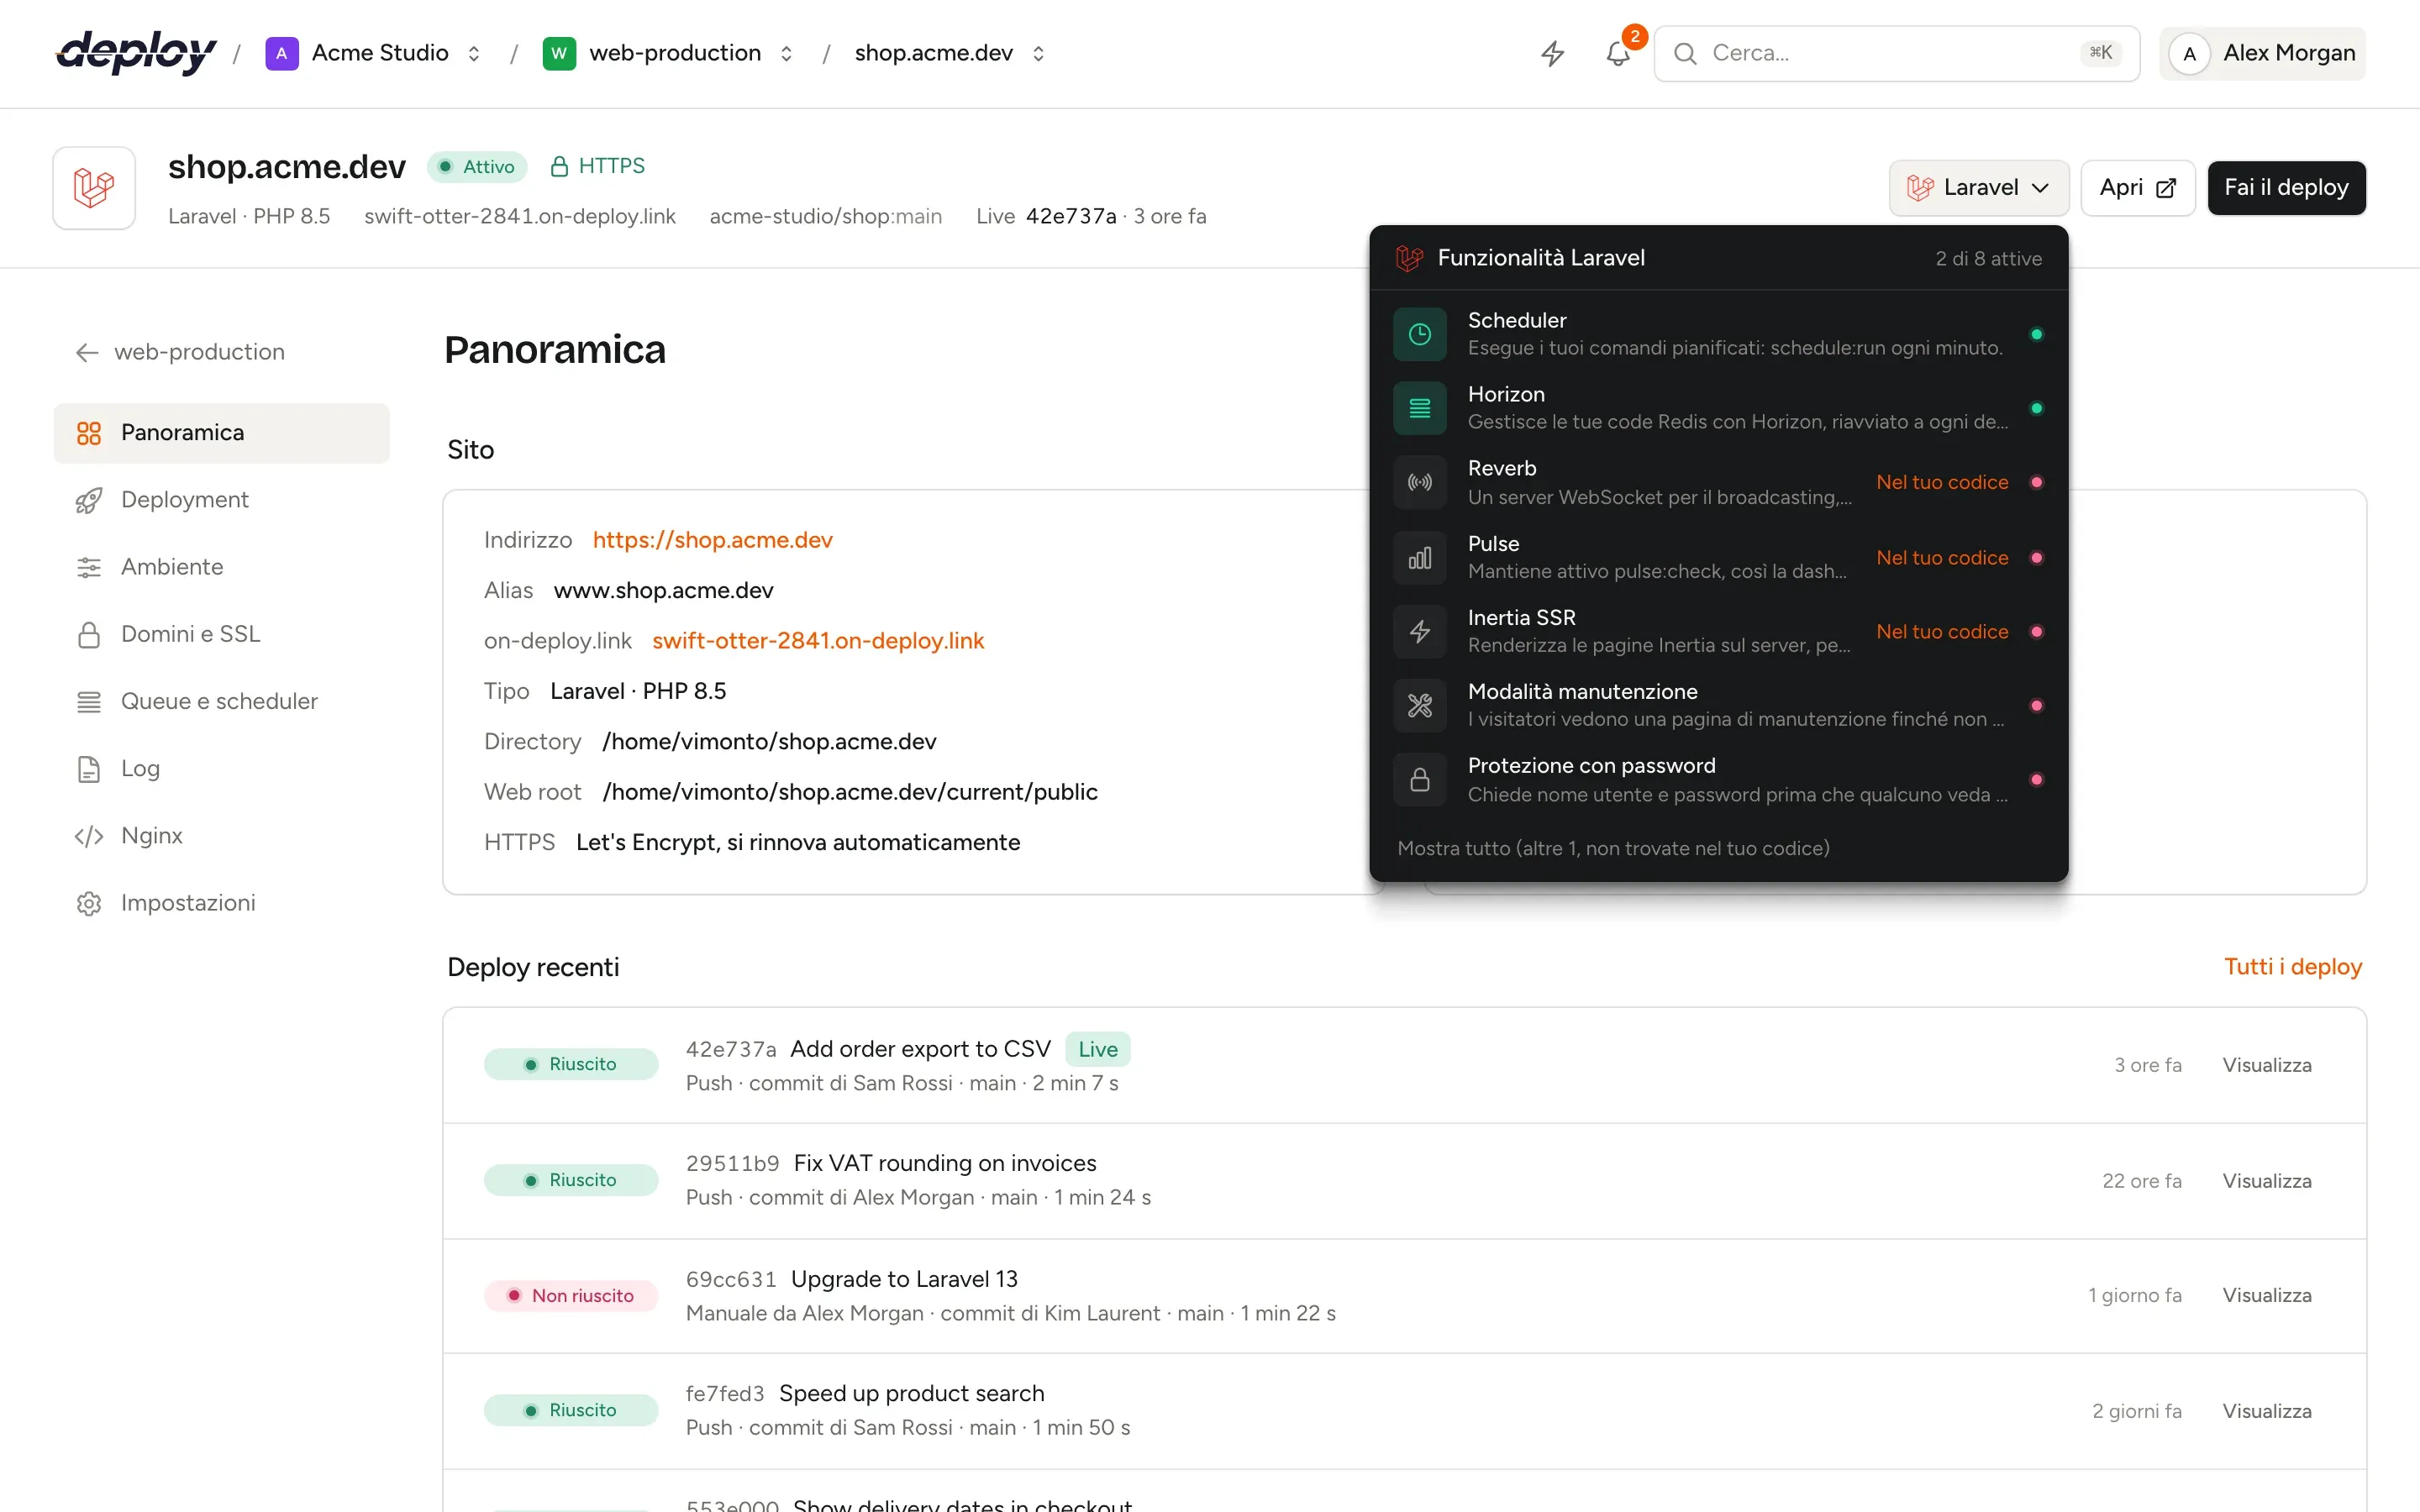This screenshot has height=1512, width=2420.
Task: Go back to web-production
Action: pos(180,352)
